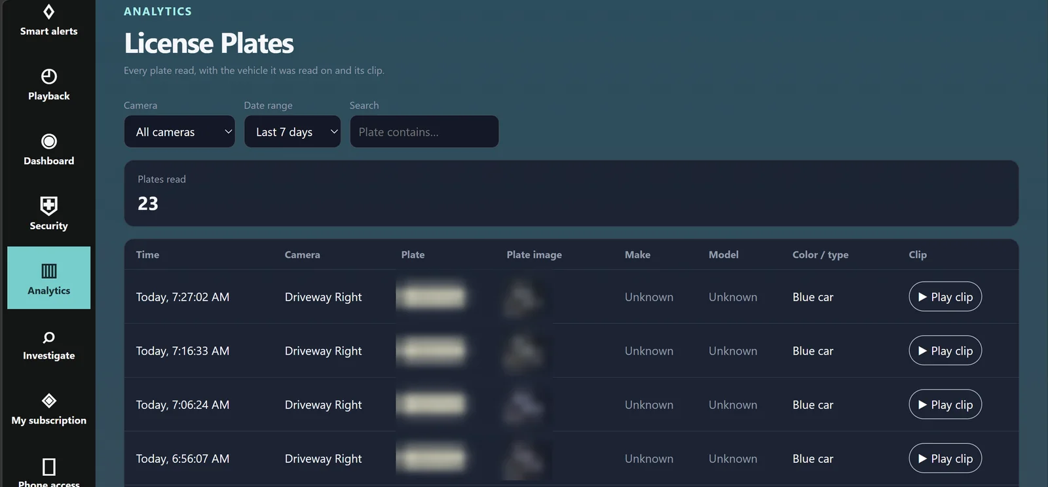Image resolution: width=1048 pixels, height=487 pixels.
Task: Play clip for 7:16:33 AM row
Action: click(945, 351)
